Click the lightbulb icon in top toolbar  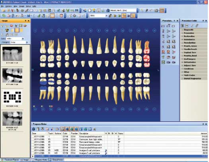[x=94, y=10]
